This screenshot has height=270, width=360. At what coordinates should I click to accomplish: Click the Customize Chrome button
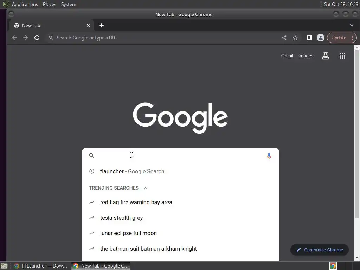pos(320,250)
